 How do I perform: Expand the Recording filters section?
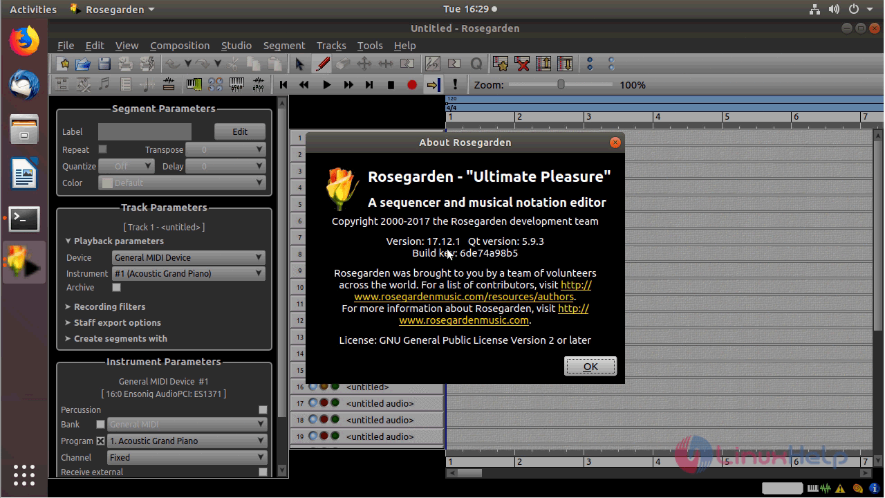point(105,306)
